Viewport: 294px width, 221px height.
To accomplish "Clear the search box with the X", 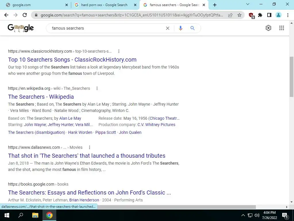I will pyautogui.click(x=168, y=28).
